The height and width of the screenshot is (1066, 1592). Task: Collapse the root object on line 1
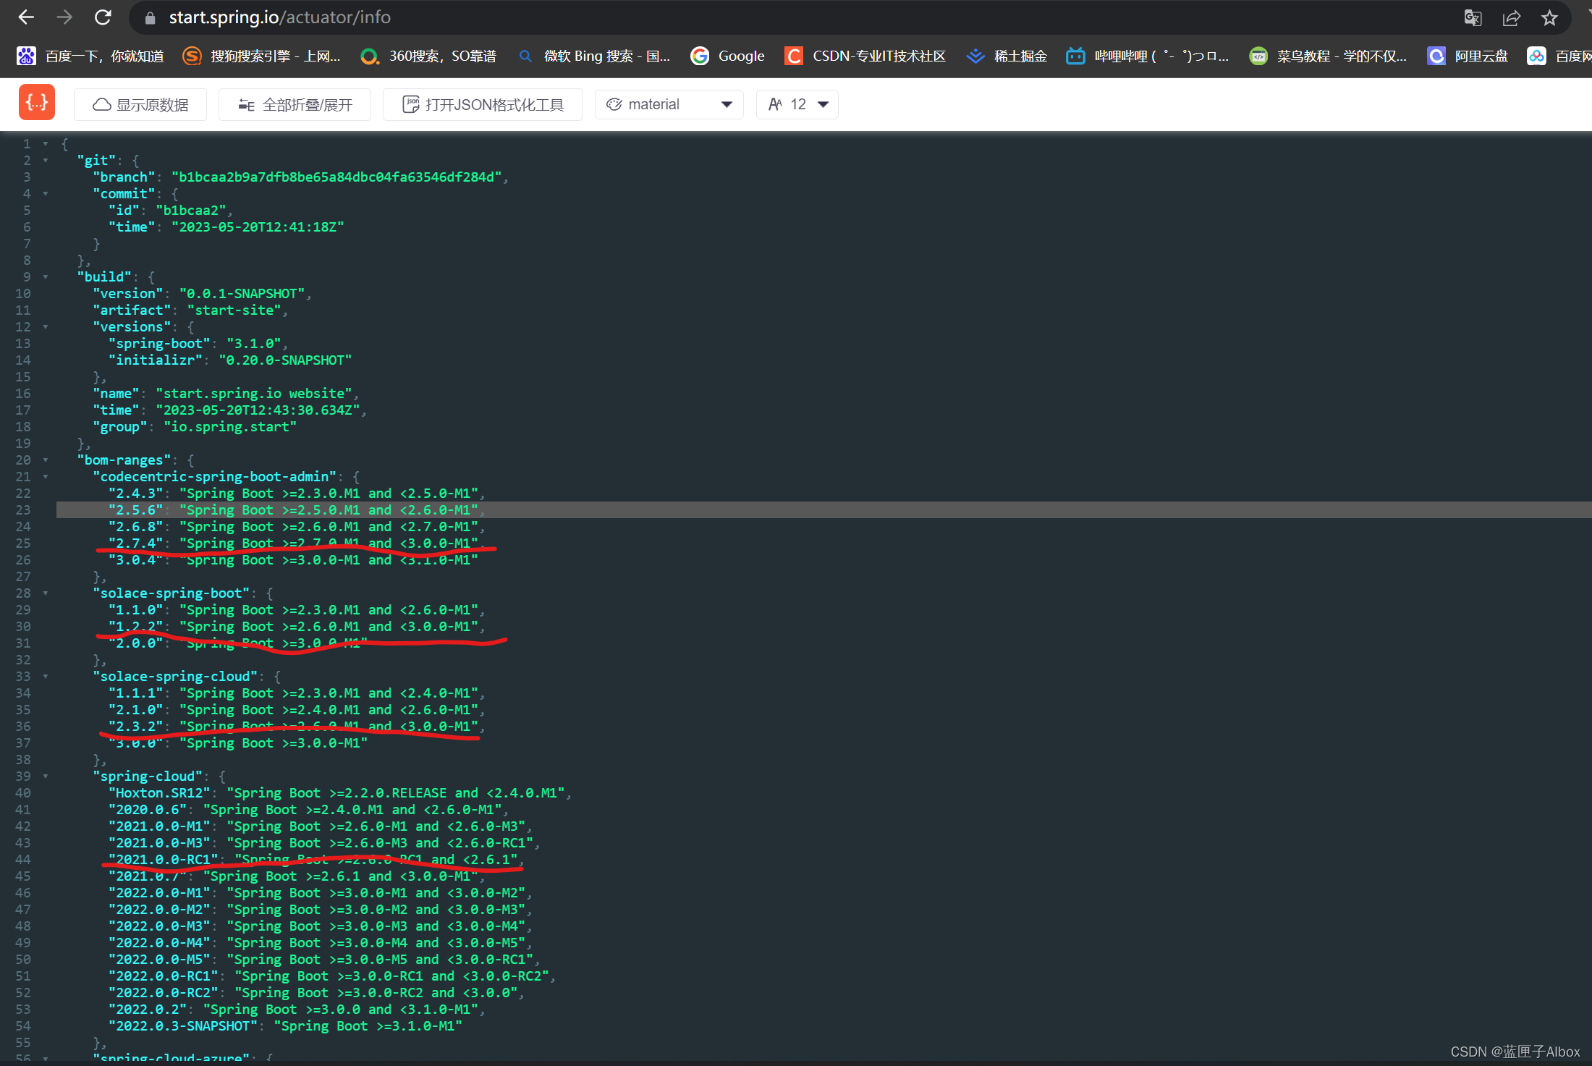coord(46,144)
